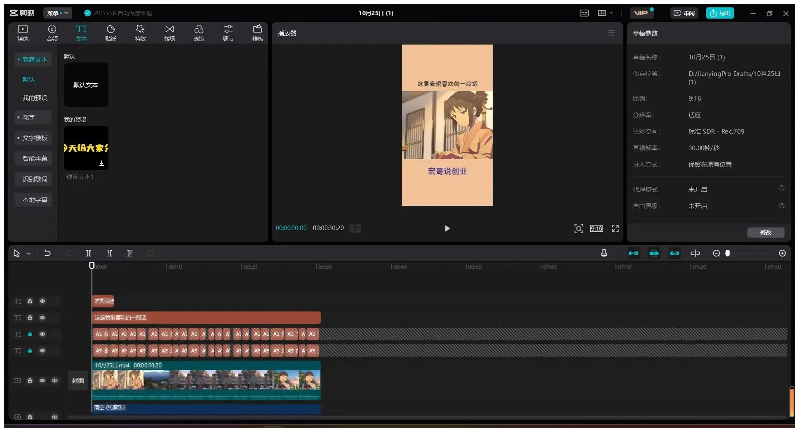Image resolution: width=799 pixels, height=428 pixels.
Task: Click the split clip tool icon
Action: coord(89,253)
